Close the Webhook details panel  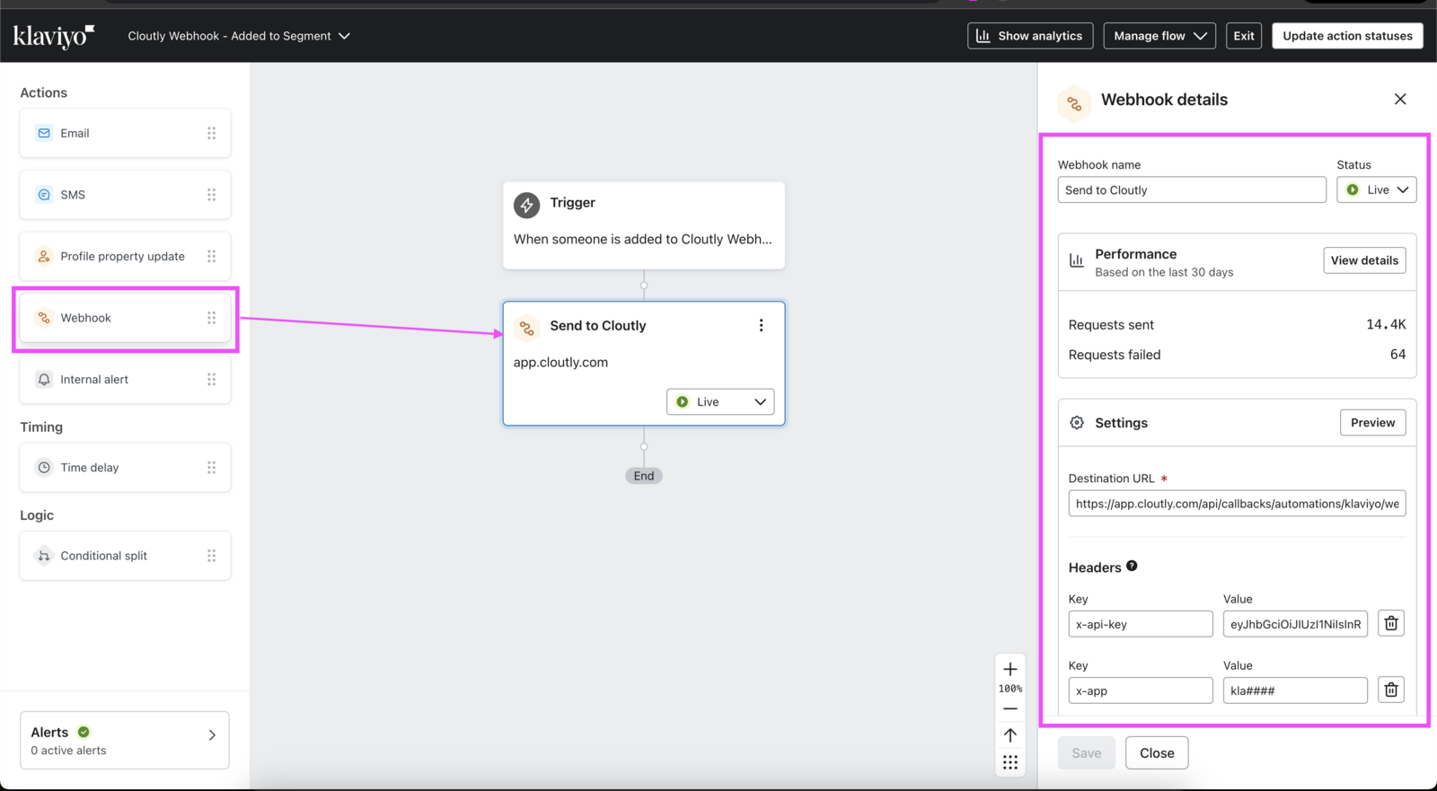pyautogui.click(x=1399, y=99)
